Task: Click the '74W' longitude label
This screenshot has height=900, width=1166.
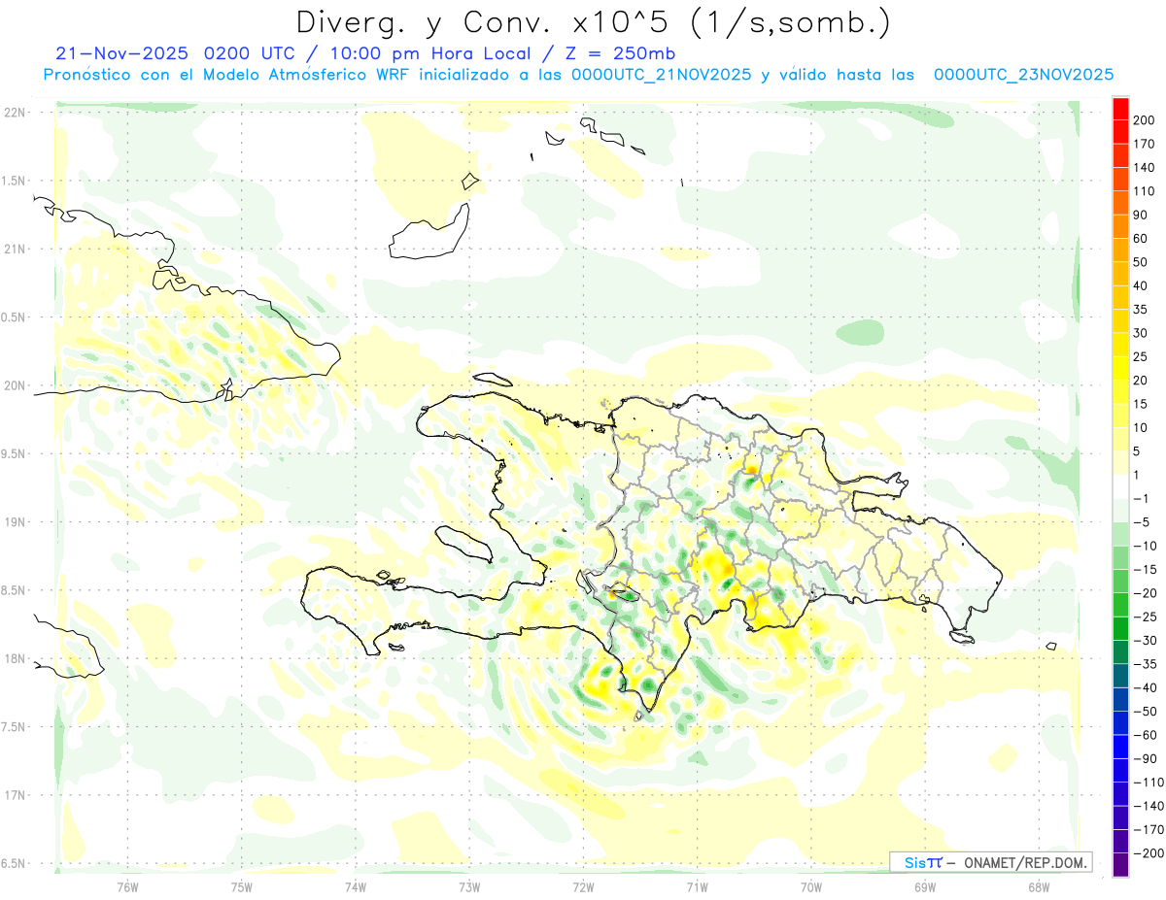Action: 355,886
